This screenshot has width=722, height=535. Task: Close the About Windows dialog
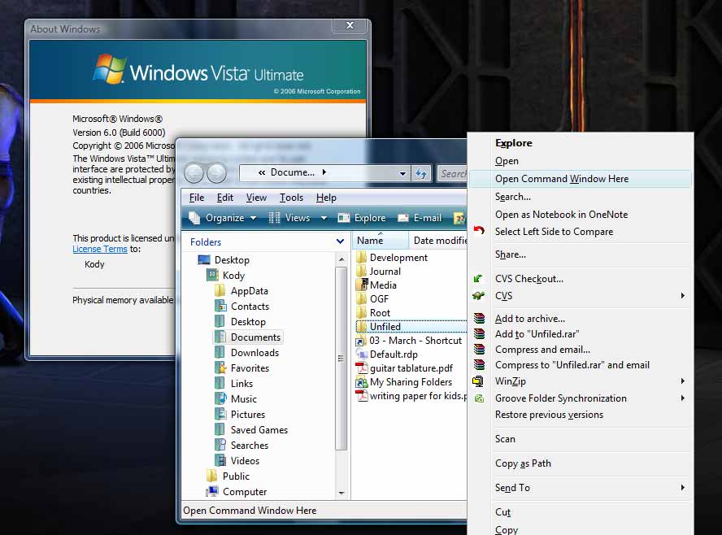[350, 25]
